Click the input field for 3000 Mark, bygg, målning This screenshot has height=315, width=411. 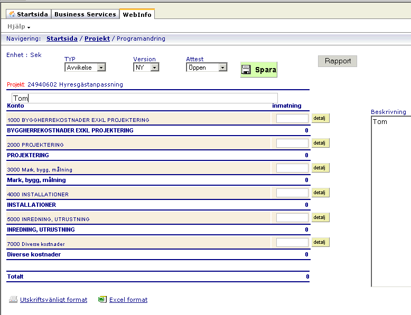pos(292,168)
